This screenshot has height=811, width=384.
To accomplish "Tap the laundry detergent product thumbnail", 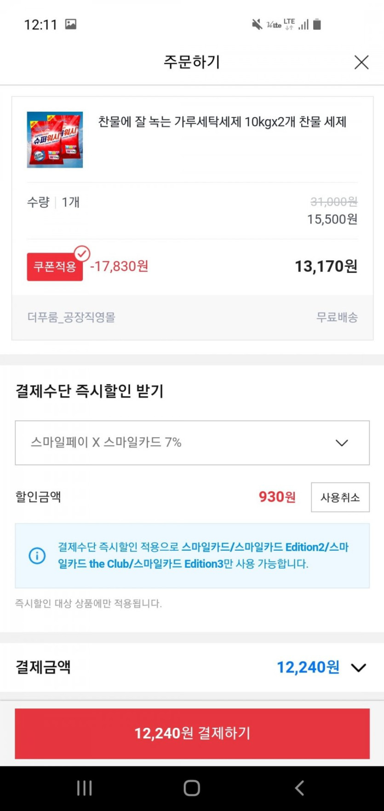I will click(x=55, y=140).
